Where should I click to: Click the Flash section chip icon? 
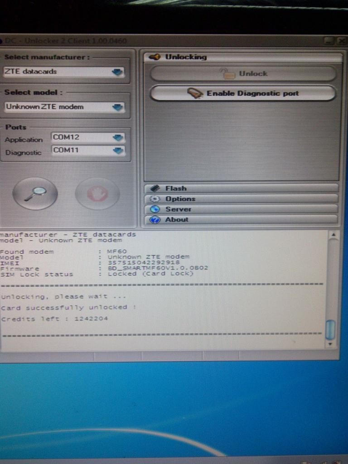tap(155, 188)
